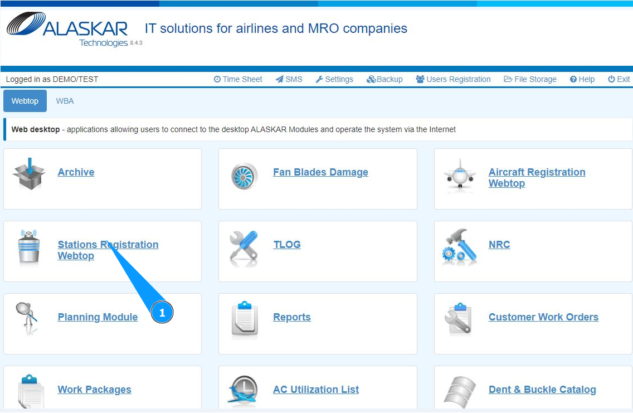Click the Reports clipboard icon
Screen dimensions: 633x413
pyautogui.click(x=245, y=319)
